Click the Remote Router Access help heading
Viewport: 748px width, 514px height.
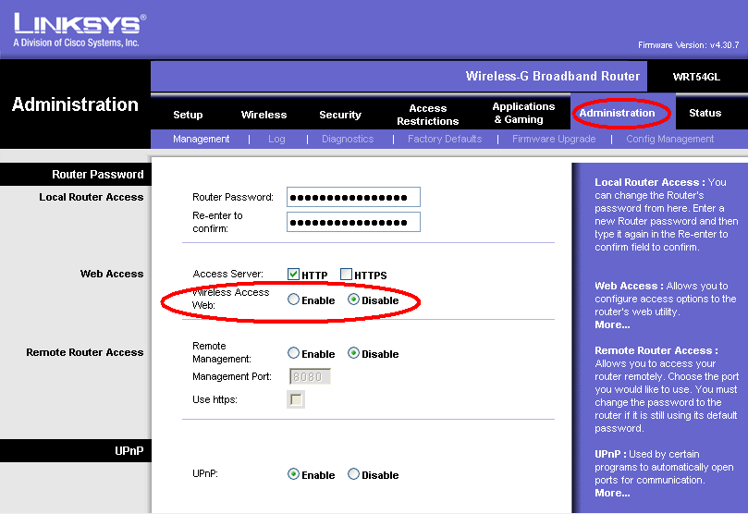(x=656, y=350)
